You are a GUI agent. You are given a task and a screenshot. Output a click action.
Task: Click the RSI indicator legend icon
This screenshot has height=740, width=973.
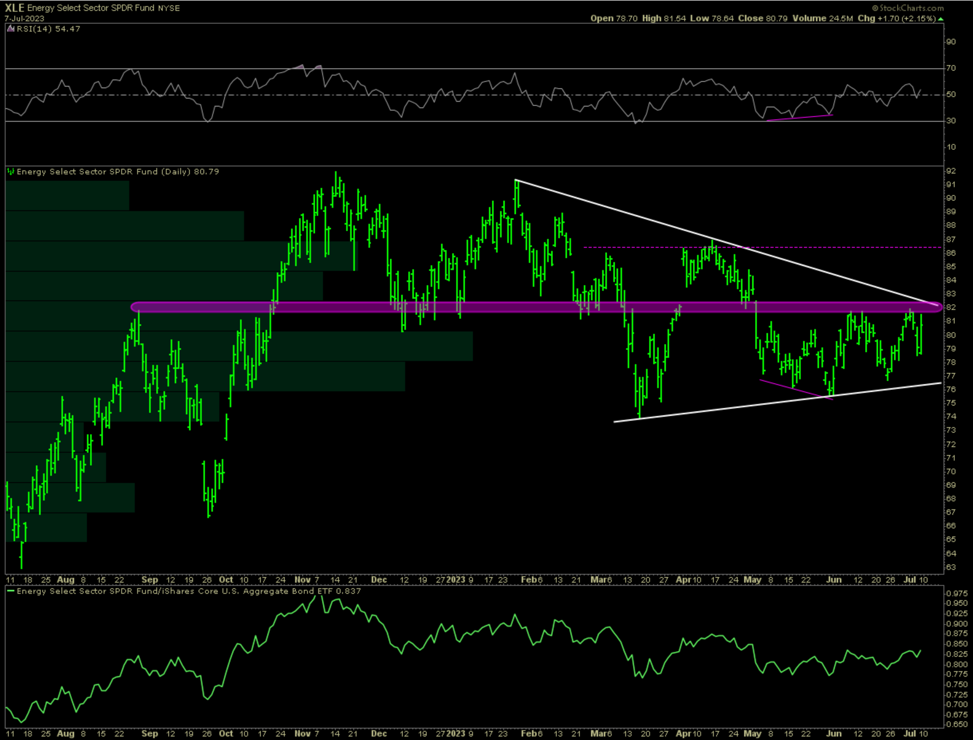(x=10, y=29)
